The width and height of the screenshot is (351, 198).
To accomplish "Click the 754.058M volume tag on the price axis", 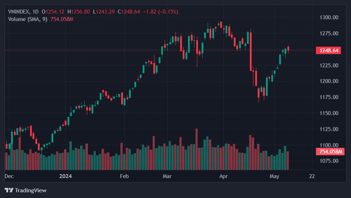I will click(331, 152).
